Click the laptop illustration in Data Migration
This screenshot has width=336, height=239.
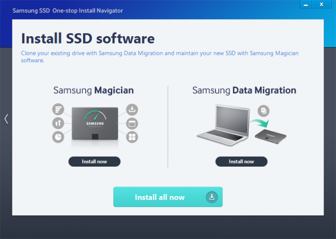tap(223, 125)
